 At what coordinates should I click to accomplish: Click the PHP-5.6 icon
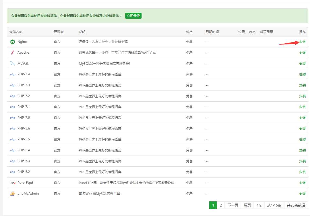point(12,128)
